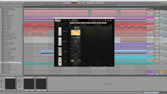Select the A Reverb return track
The width and height of the screenshot is (167, 94).
[150, 71]
